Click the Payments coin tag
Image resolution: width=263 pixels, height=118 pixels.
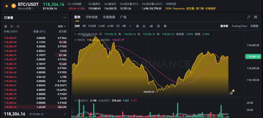(x=179, y=8)
